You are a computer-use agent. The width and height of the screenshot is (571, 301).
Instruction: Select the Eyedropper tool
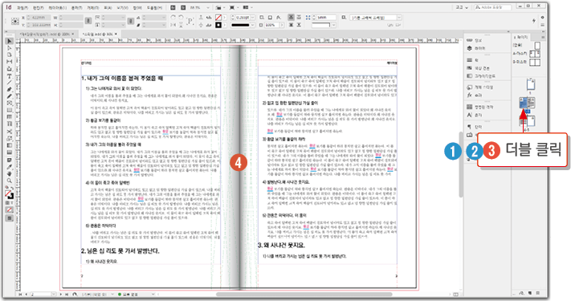[x=10, y=167]
